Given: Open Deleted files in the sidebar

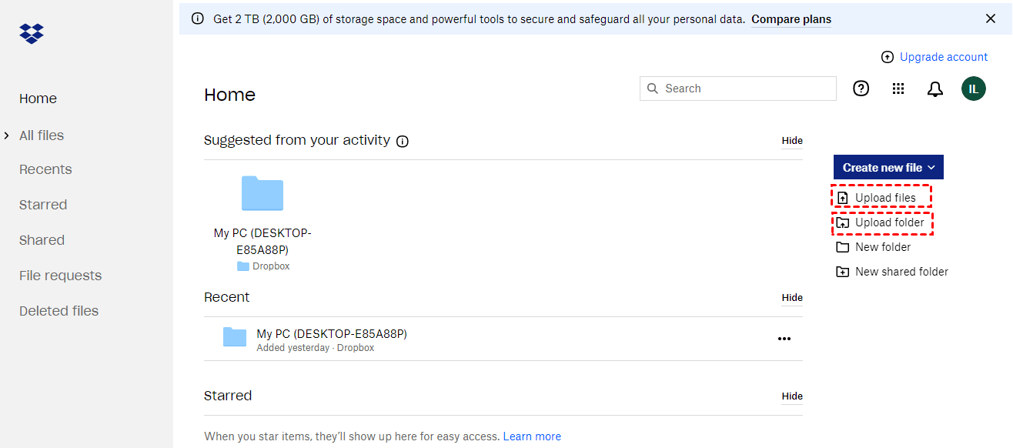Looking at the screenshot, I should click(x=59, y=311).
